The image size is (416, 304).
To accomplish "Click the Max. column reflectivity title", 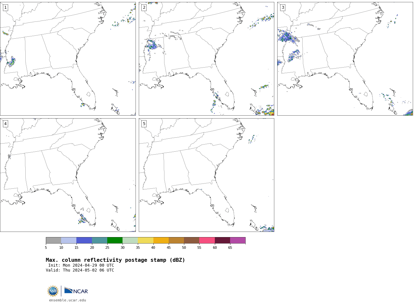I will [x=115, y=260].
